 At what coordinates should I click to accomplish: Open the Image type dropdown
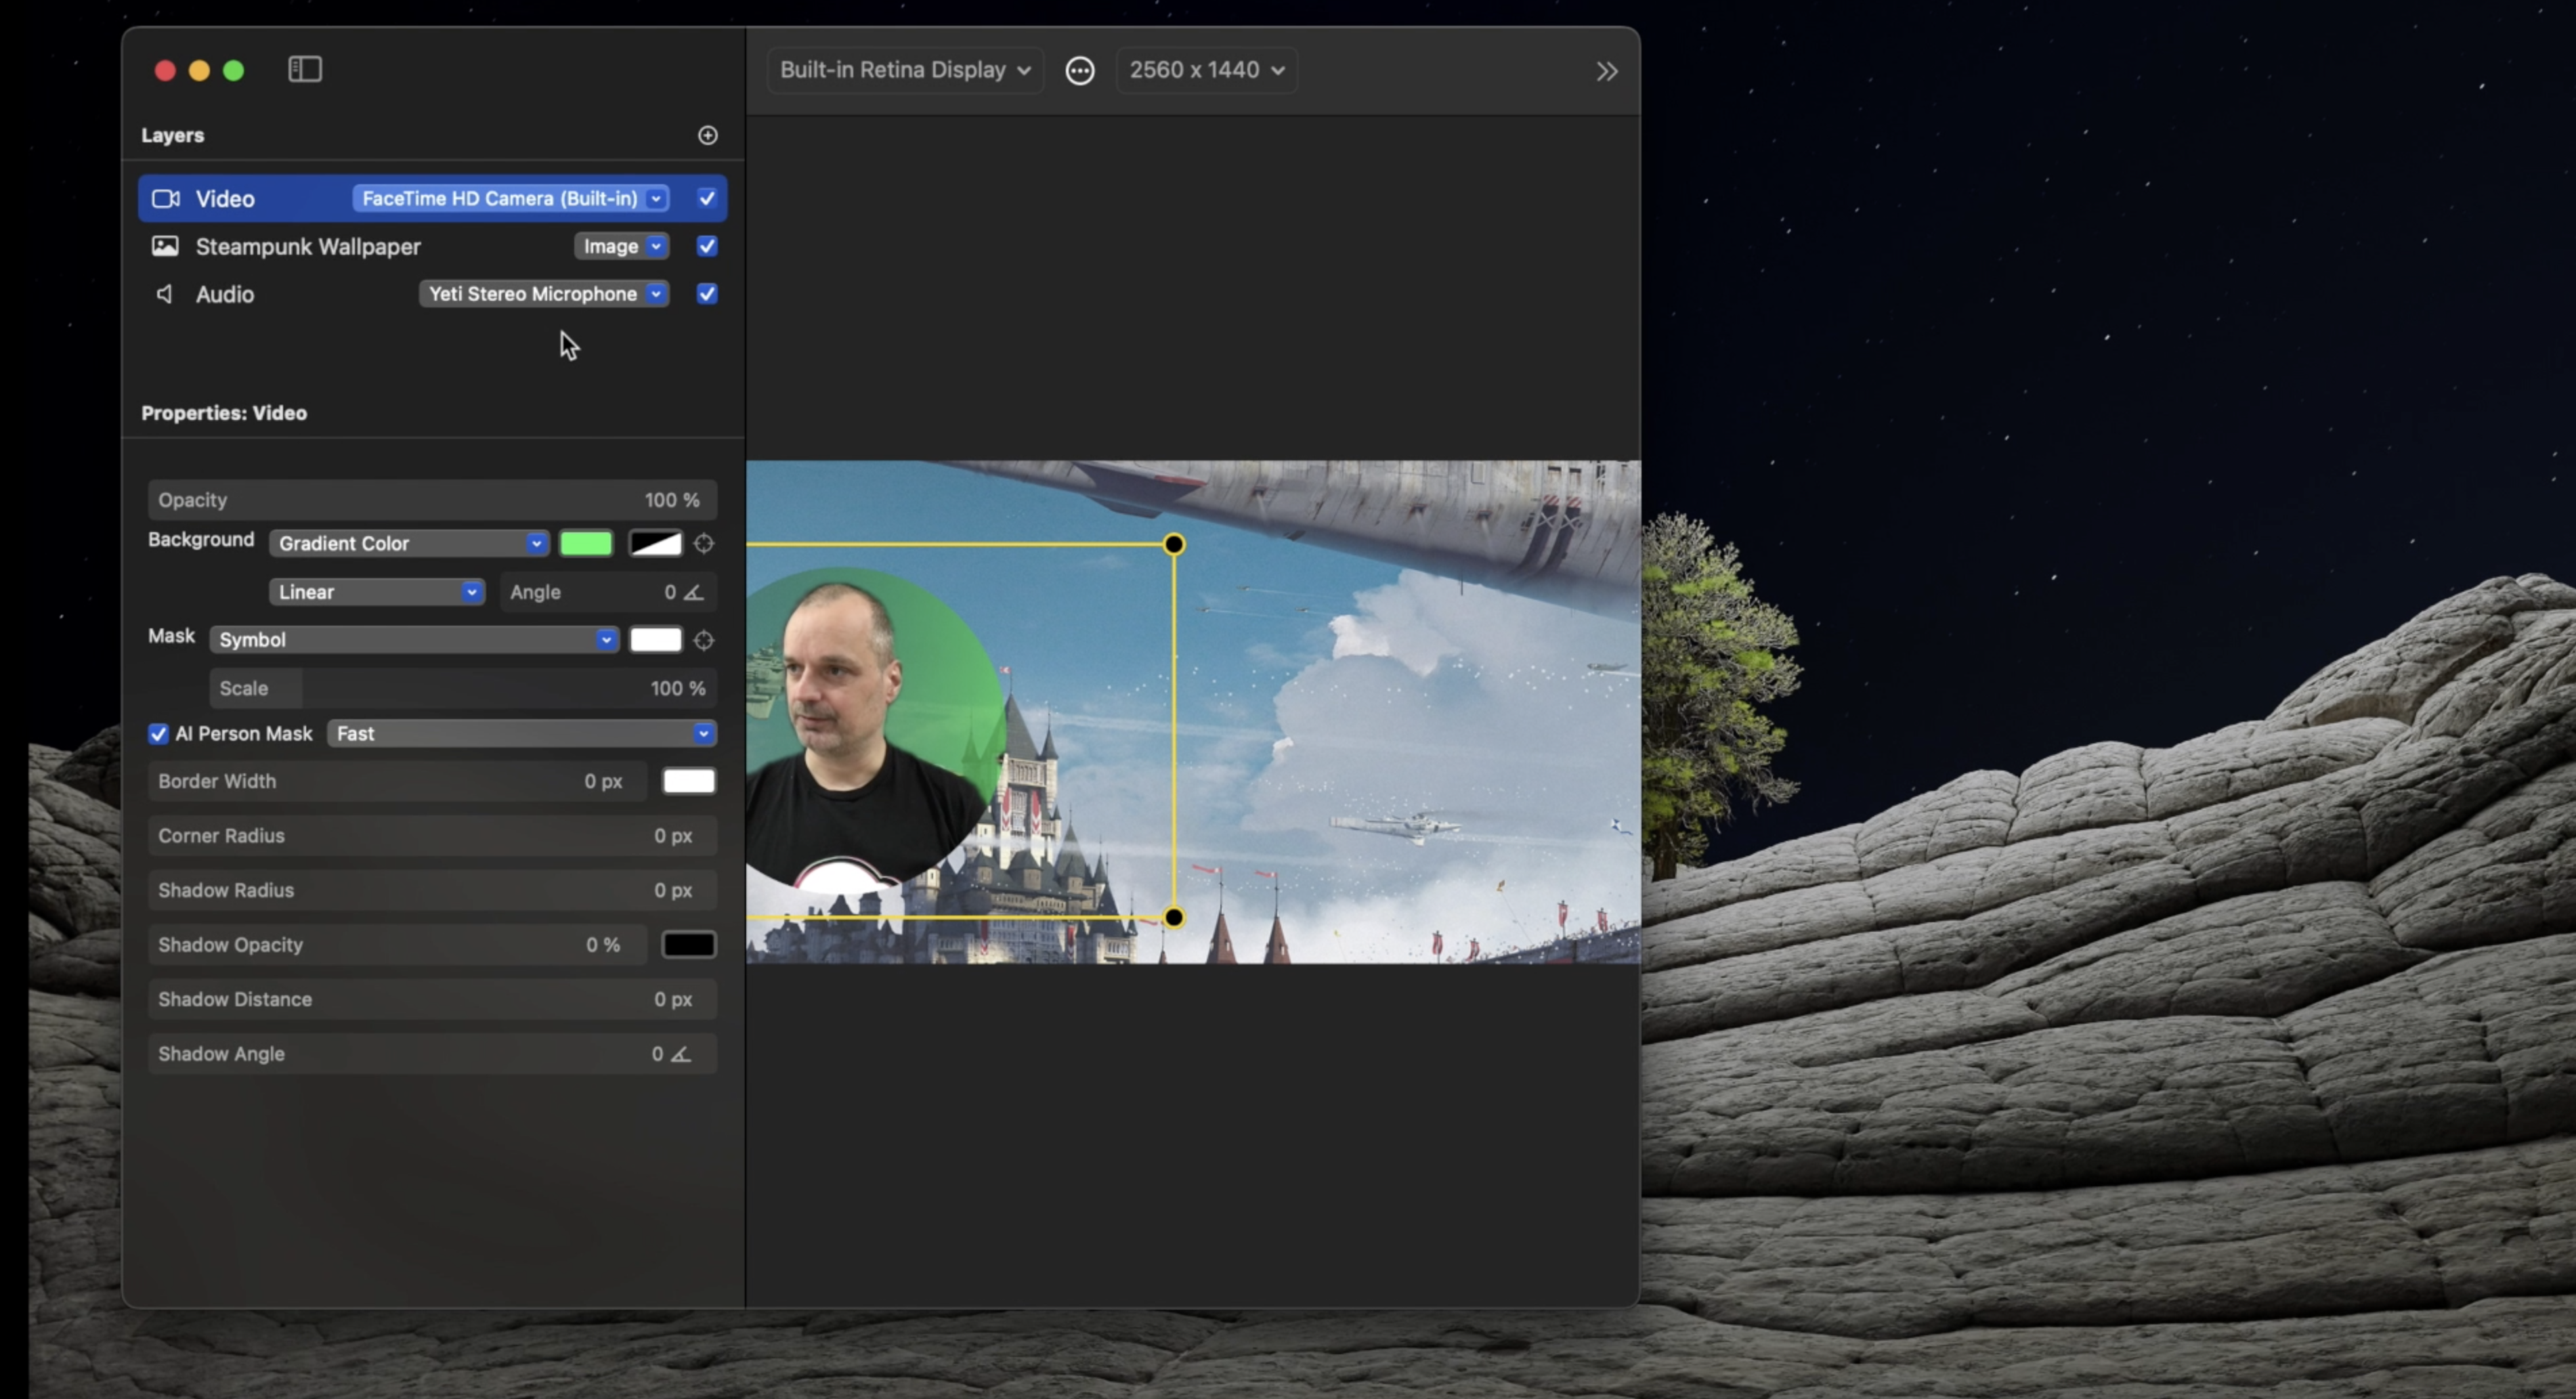click(x=622, y=246)
